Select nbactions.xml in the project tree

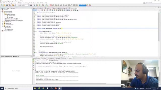coord(10,29)
